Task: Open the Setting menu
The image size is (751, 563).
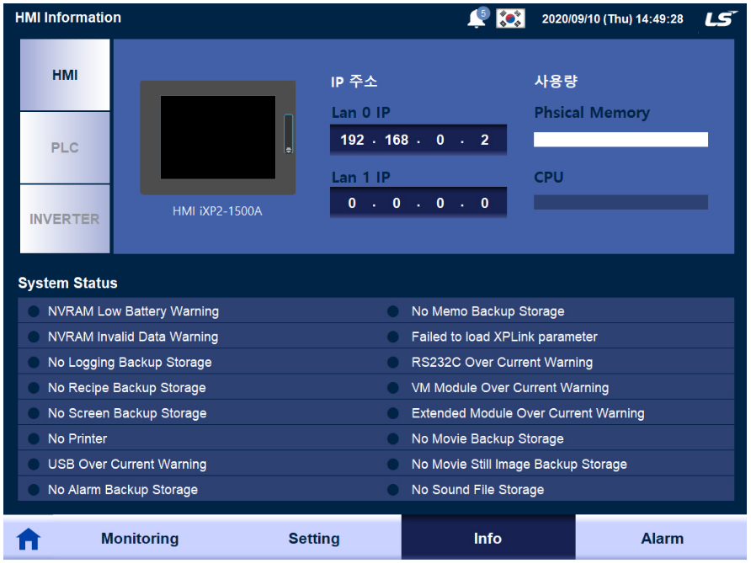Action: point(314,539)
